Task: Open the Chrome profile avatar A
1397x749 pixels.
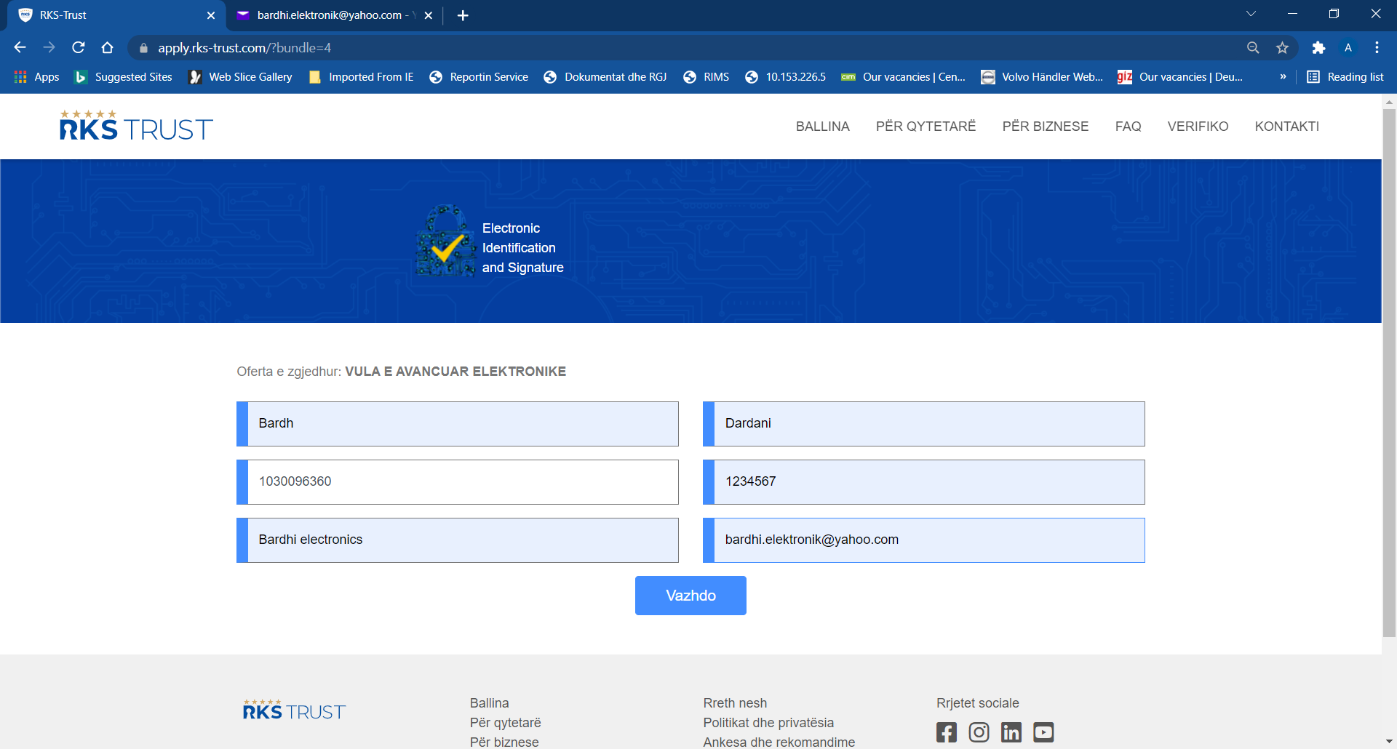Action: point(1348,47)
